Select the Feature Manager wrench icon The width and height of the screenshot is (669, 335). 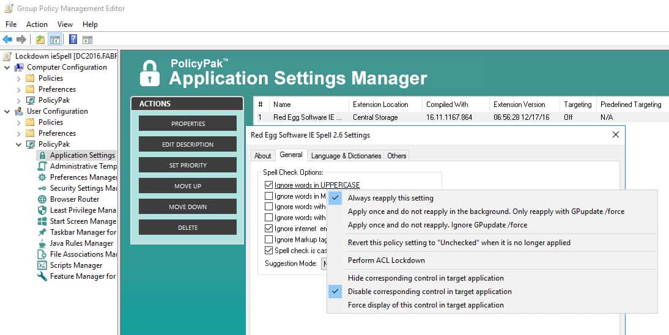click(42, 276)
